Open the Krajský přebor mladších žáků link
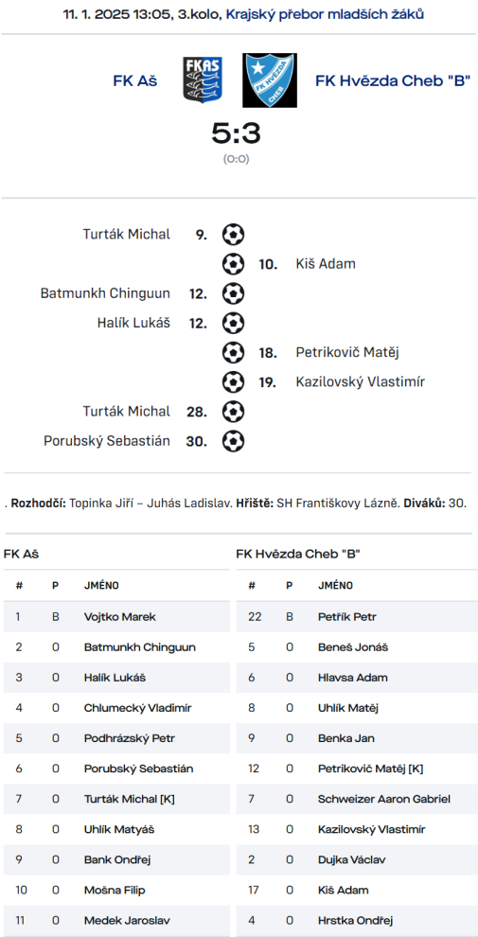Screen dimensions: 478x937 pyautogui.click(x=325, y=15)
